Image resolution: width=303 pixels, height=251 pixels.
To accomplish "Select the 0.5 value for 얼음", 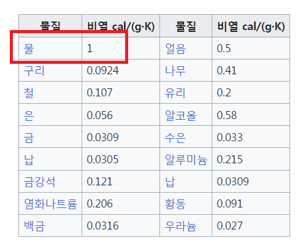I will pyautogui.click(x=224, y=48).
